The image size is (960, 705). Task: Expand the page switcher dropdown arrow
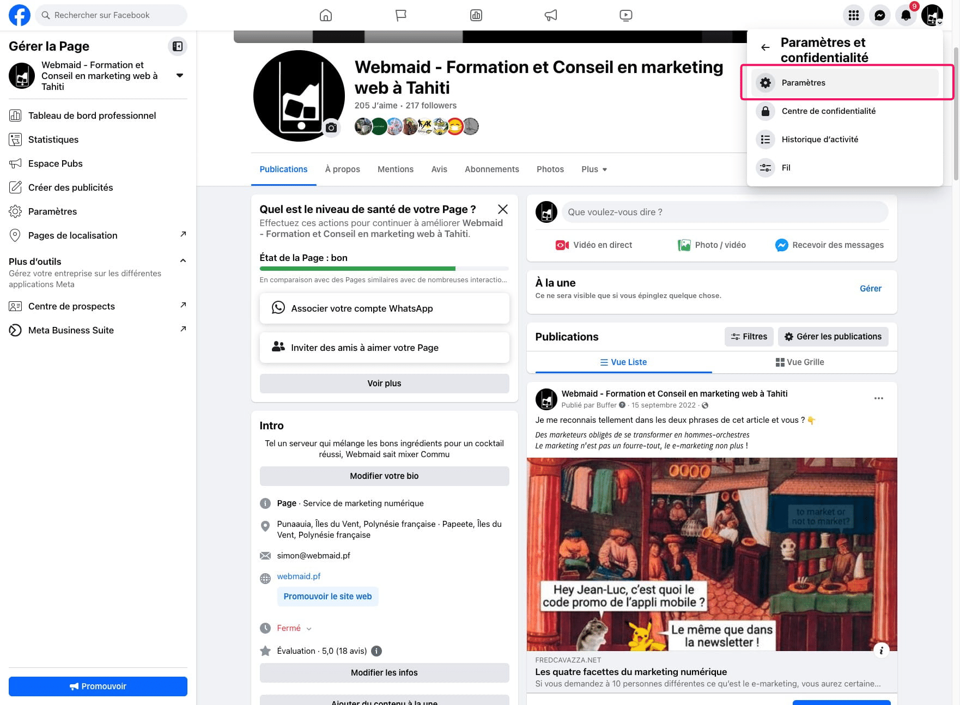pos(180,75)
